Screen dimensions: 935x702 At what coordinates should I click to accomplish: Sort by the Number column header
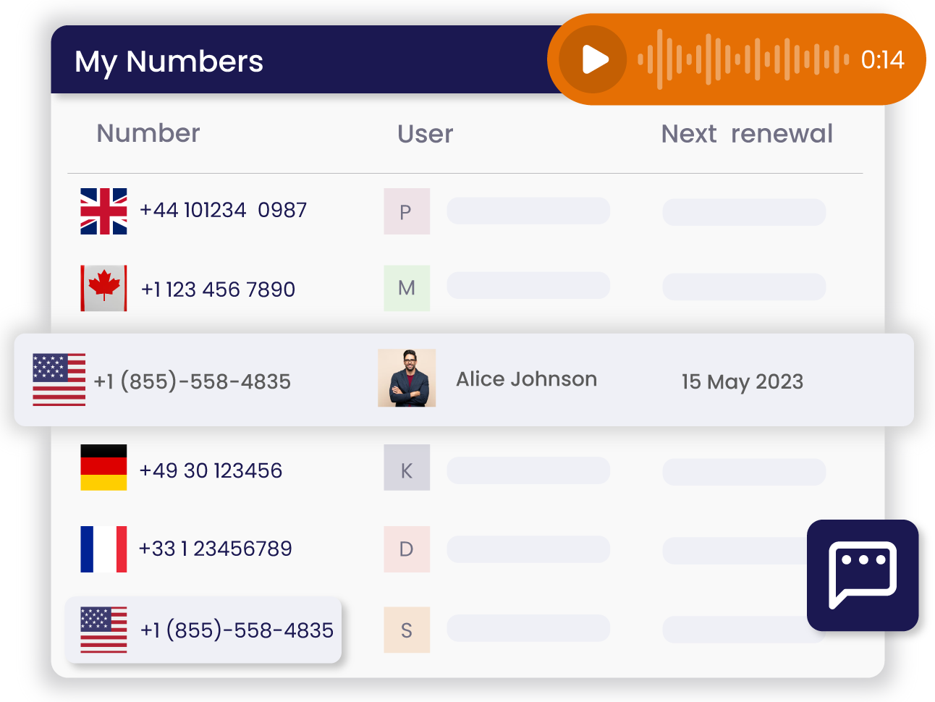click(x=148, y=133)
